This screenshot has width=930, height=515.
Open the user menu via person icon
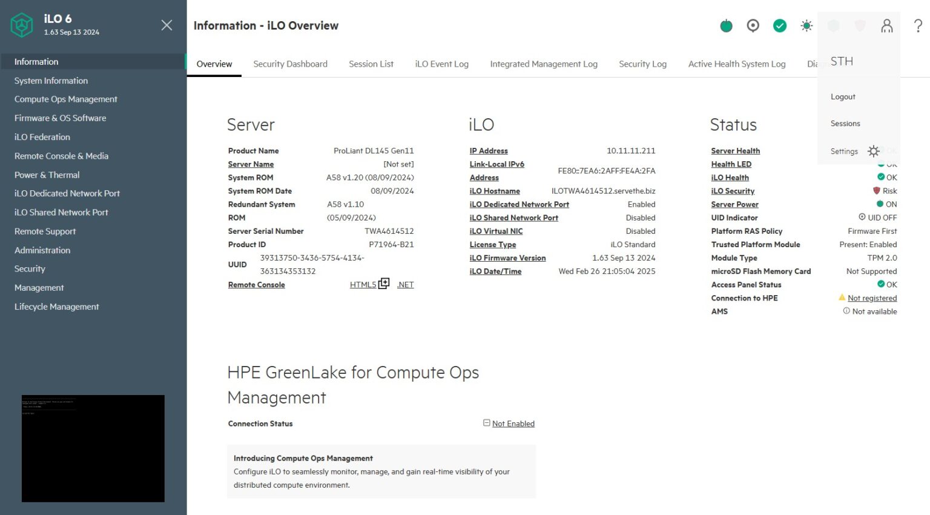click(886, 26)
